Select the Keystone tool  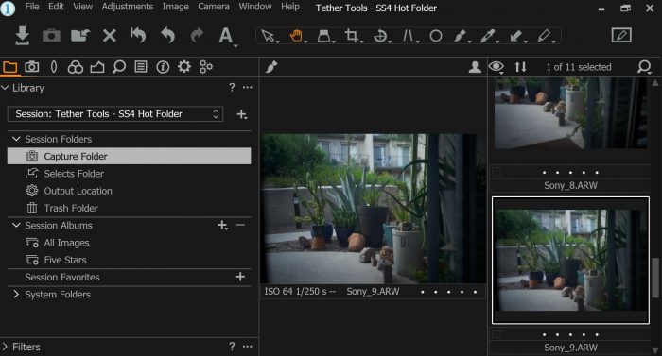408,36
